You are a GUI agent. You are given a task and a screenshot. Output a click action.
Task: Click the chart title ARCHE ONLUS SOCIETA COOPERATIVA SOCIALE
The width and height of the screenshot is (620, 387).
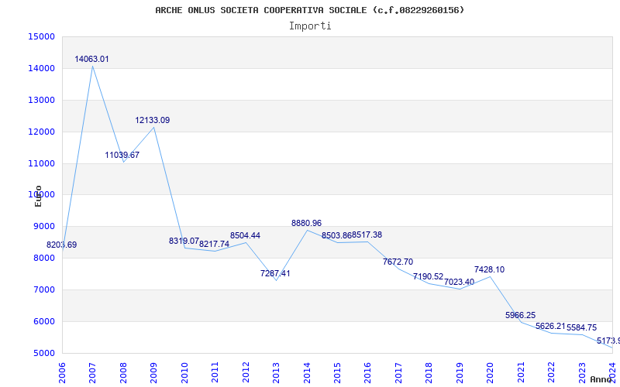tap(309, 10)
